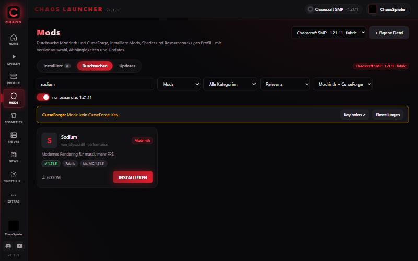
Task: Click the red Chaoscraft SMP profile badge
Action: coord(381,66)
